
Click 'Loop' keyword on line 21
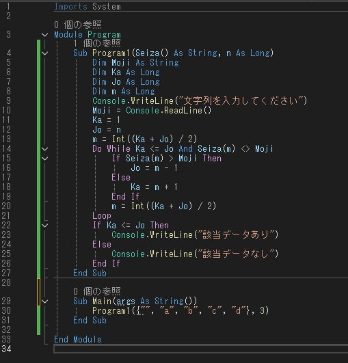point(102,216)
